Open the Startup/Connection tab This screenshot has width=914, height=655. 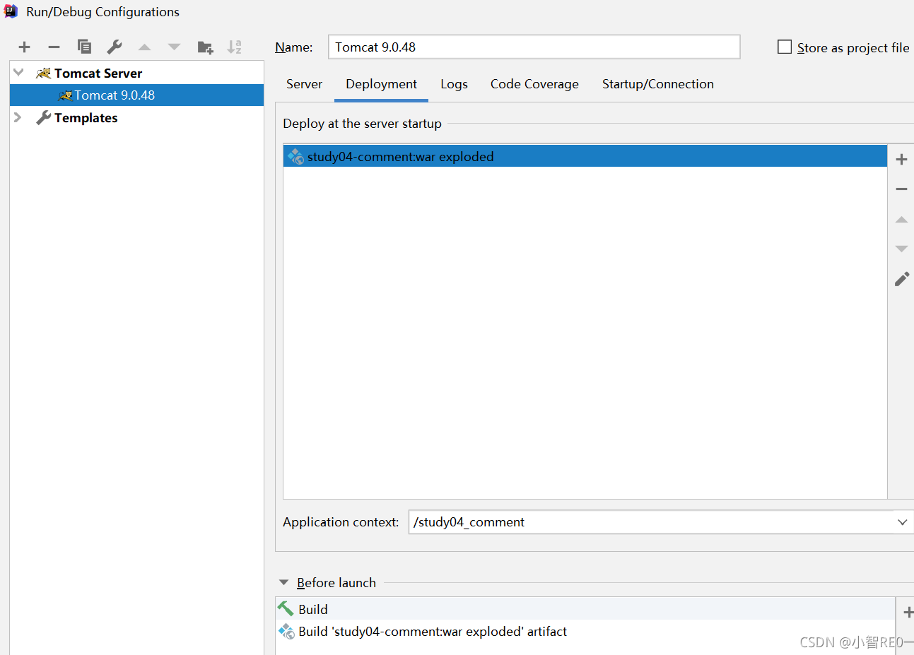658,84
